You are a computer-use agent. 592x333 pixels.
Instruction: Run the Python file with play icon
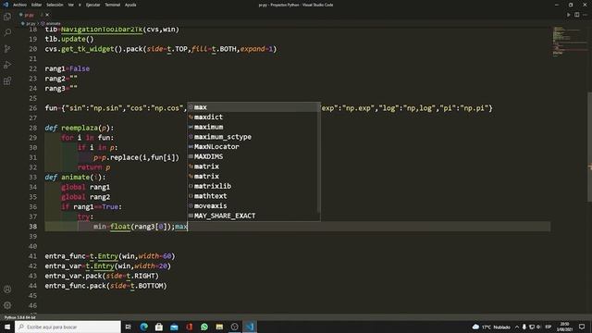coord(568,15)
